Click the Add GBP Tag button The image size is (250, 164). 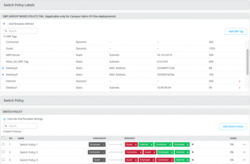click(236, 31)
